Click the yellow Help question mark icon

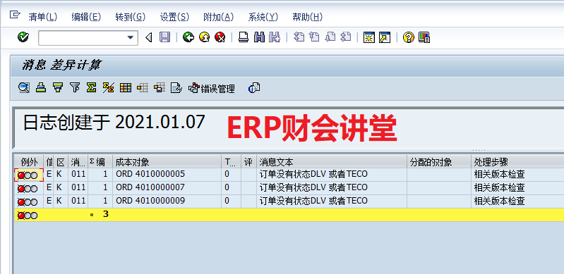pyautogui.click(x=409, y=37)
